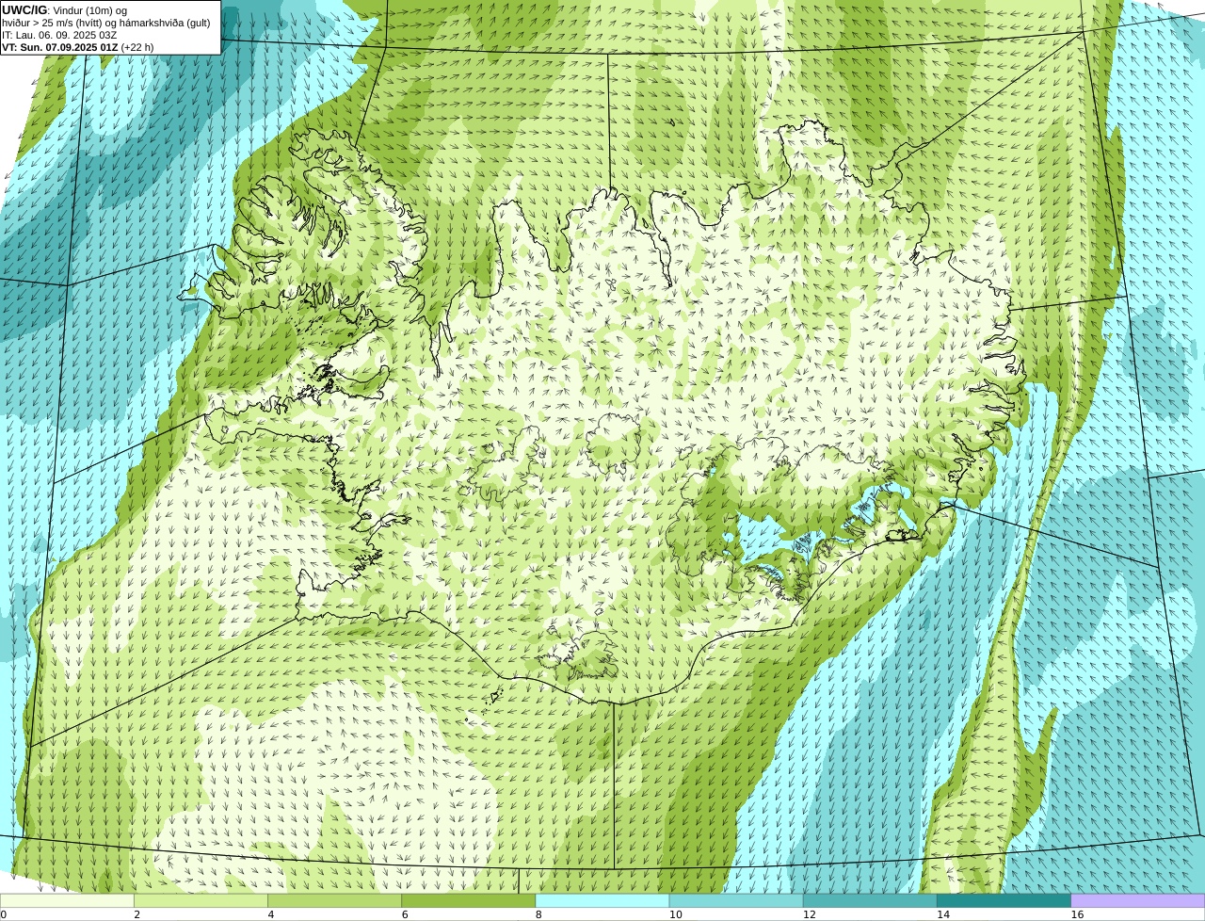Click the legend scale value 14
The height and width of the screenshot is (921, 1205).
943,914
